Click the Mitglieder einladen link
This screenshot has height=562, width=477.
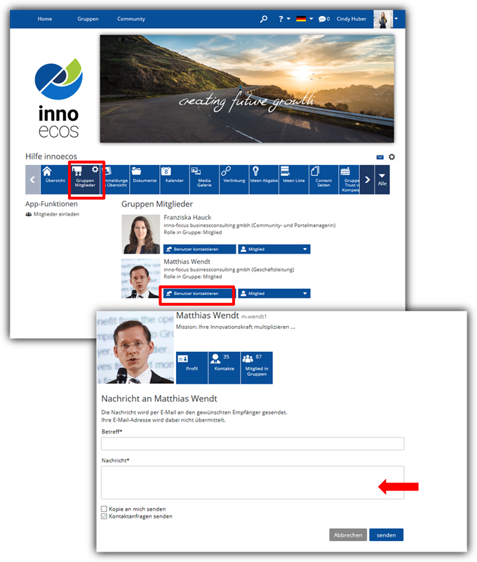click(56, 214)
